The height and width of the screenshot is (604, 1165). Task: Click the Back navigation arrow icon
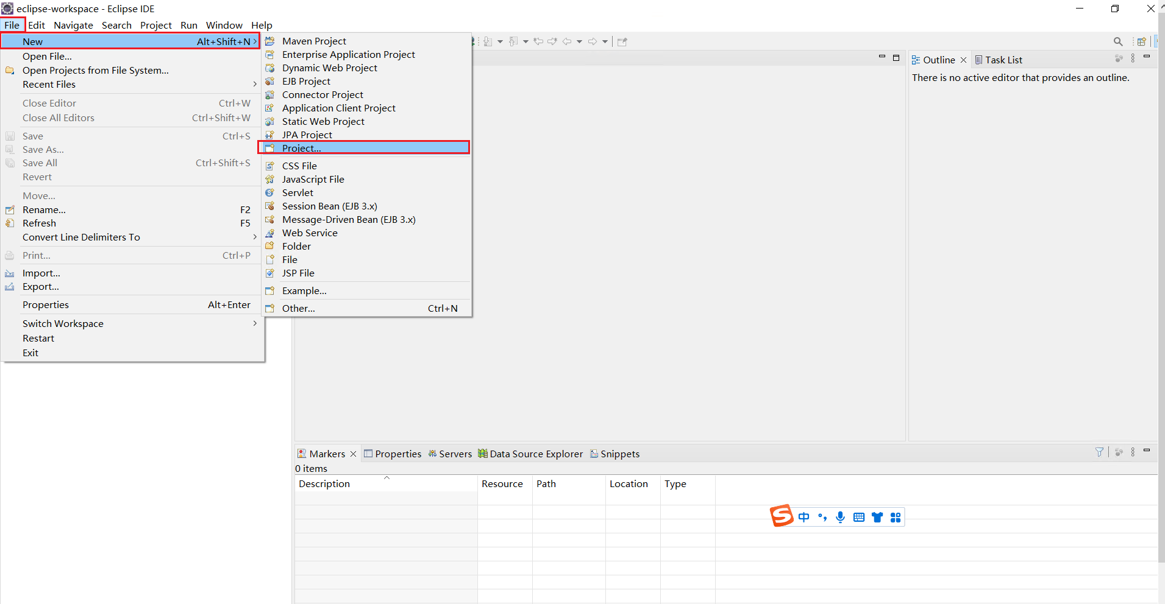(x=567, y=41)
